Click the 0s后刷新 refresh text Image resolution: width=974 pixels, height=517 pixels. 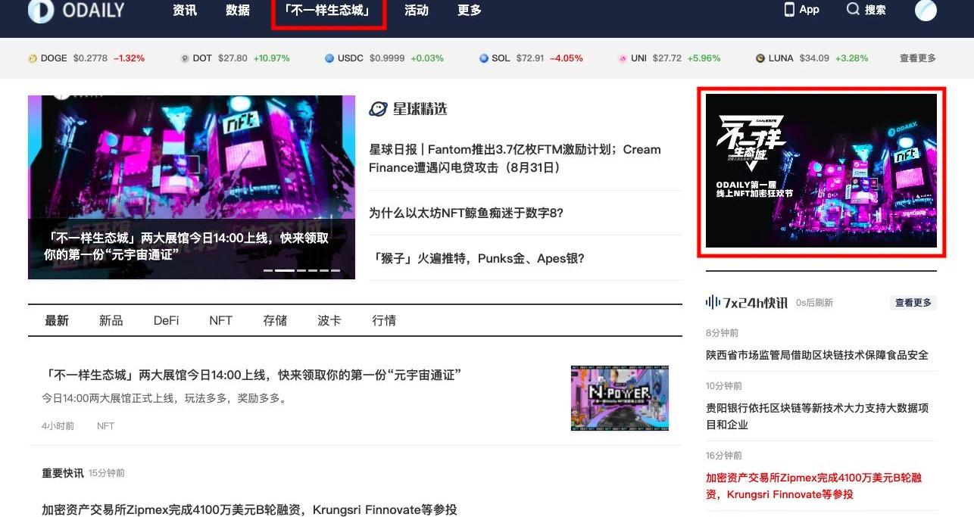pyautogui.click(x=814, y=303)
